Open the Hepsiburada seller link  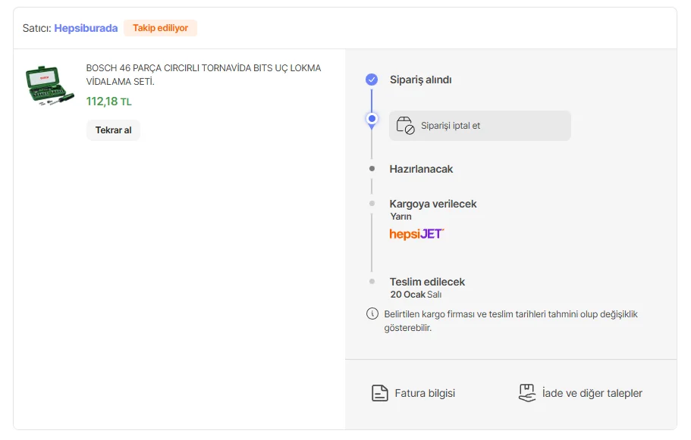point(86,28)
